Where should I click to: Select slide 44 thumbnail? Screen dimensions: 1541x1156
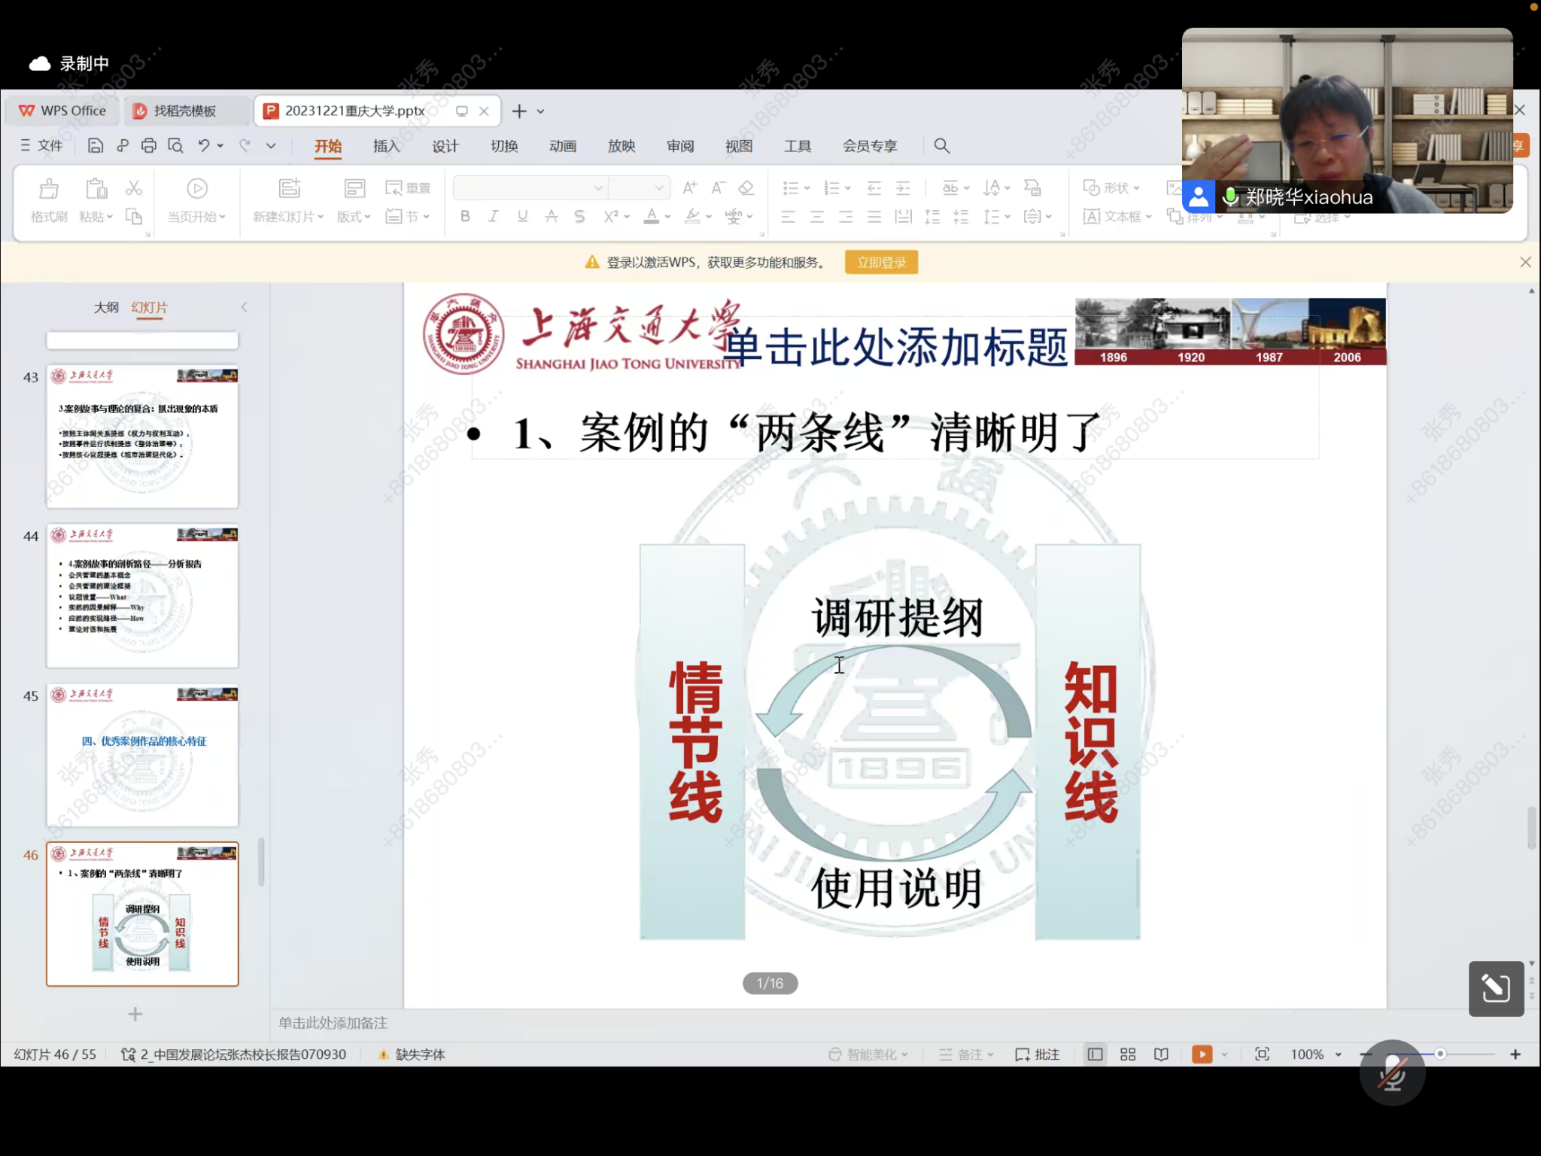click(x=142, y=596)
